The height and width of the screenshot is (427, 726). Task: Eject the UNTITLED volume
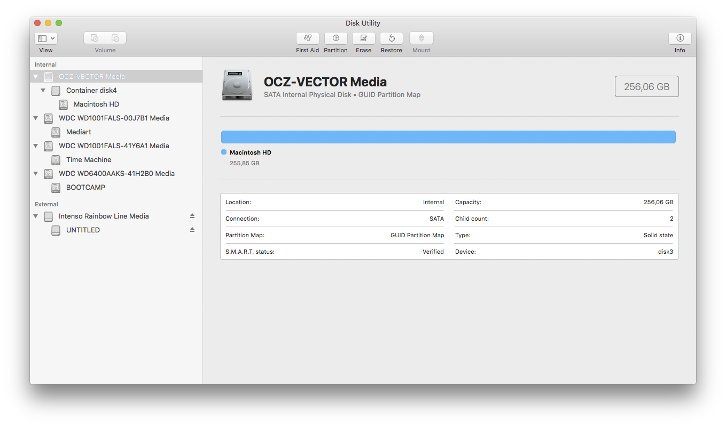click(192, 230)
